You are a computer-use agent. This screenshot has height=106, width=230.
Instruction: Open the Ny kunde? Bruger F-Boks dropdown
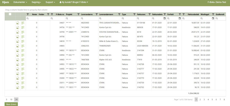tap(74, 2)
